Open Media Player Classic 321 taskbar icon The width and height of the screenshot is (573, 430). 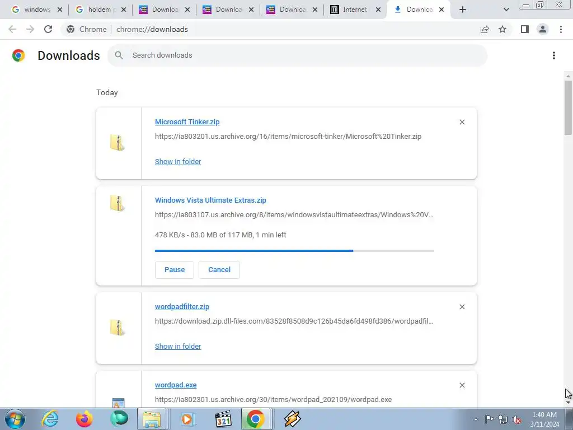pos(223,419)
